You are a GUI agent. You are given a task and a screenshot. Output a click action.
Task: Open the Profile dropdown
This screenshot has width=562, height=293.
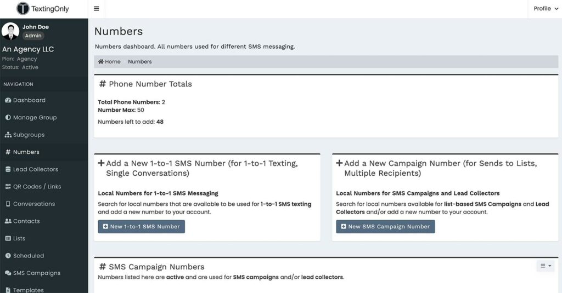(x=546, y=9)
